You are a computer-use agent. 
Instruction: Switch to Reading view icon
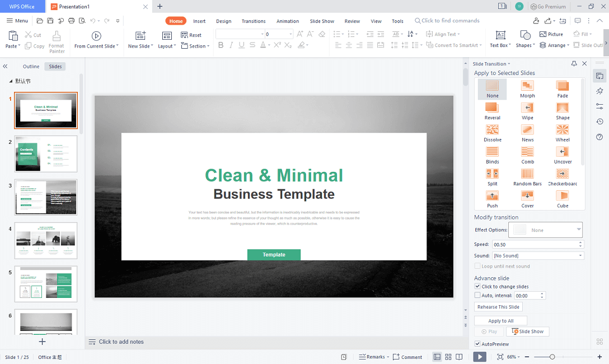pos(459,357)
